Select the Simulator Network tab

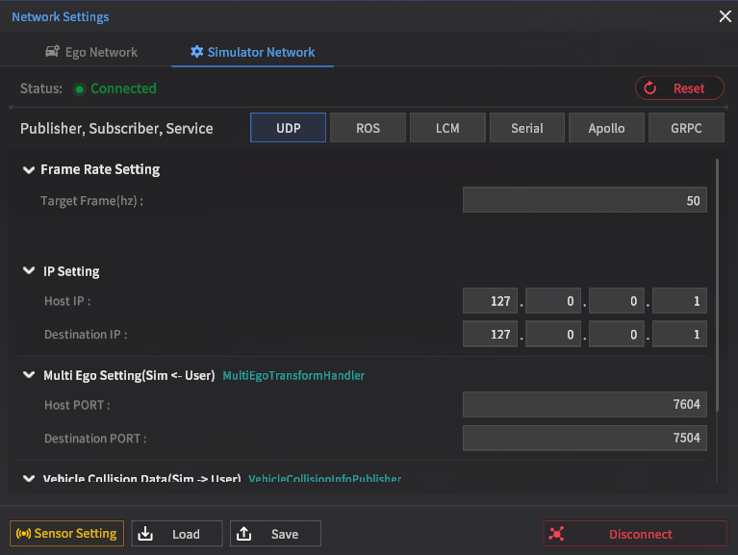(252, 52)
